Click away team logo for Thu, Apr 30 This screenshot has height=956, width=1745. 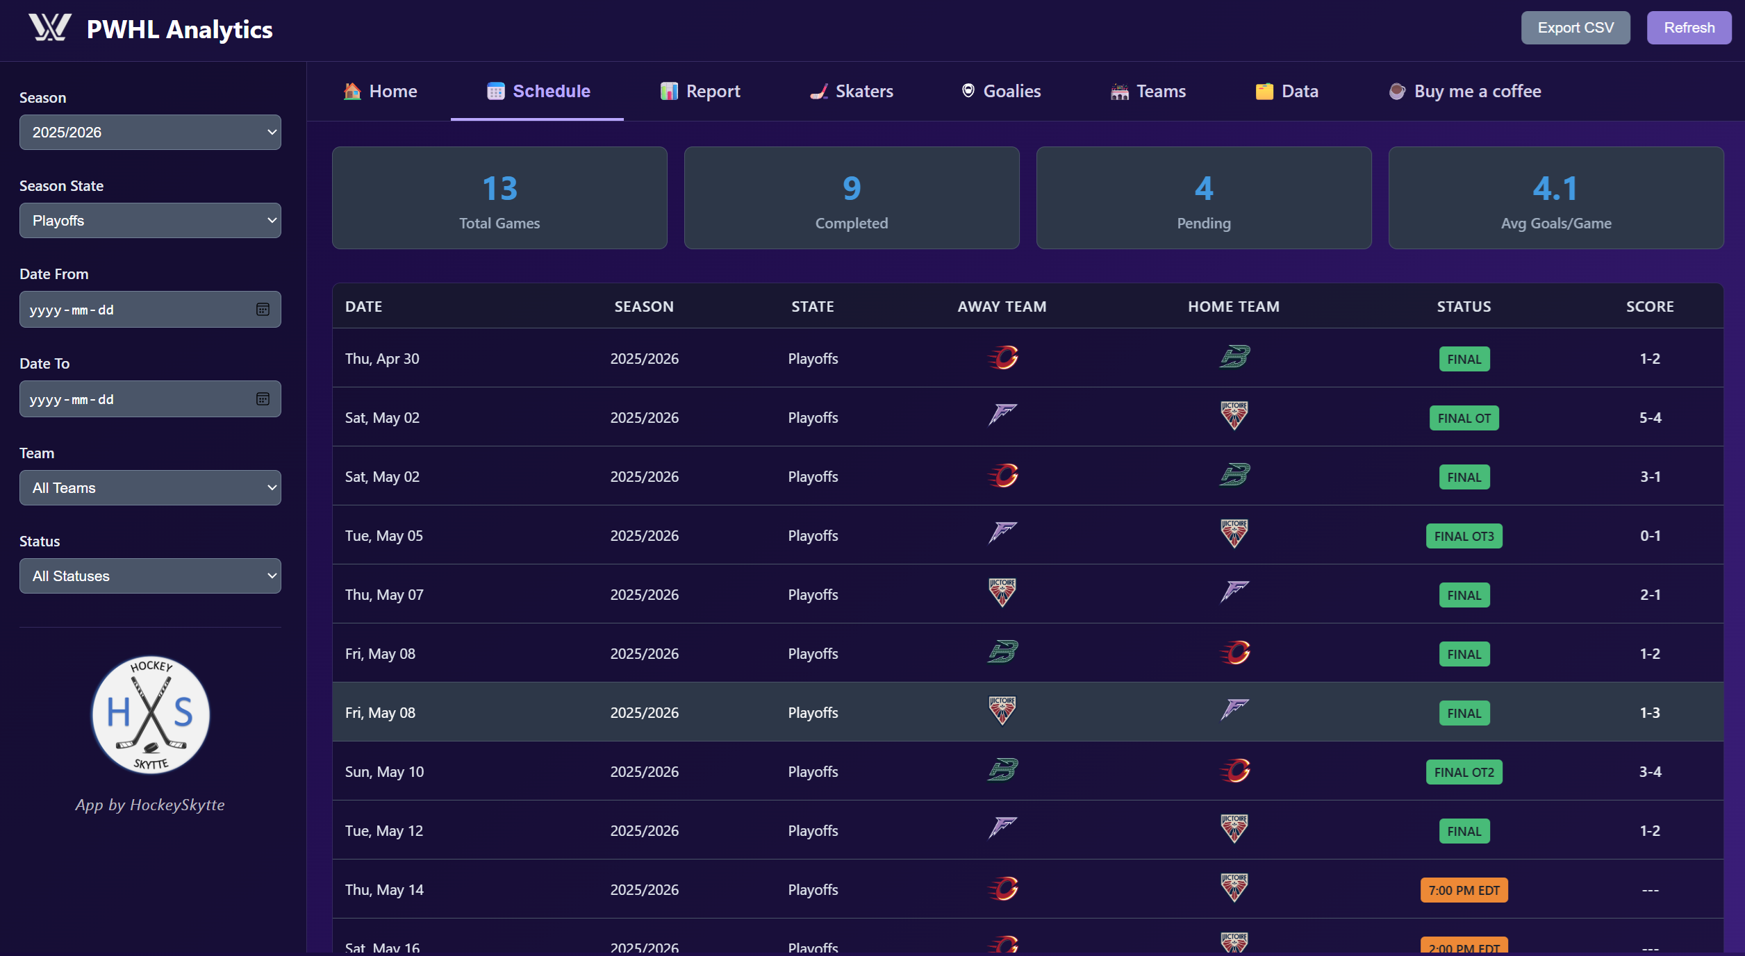[1002, 358]
